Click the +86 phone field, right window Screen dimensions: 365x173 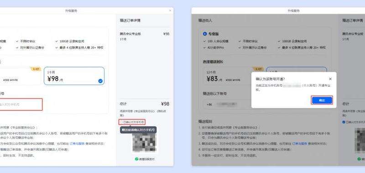pyautogui.click(x=227, y=104)
